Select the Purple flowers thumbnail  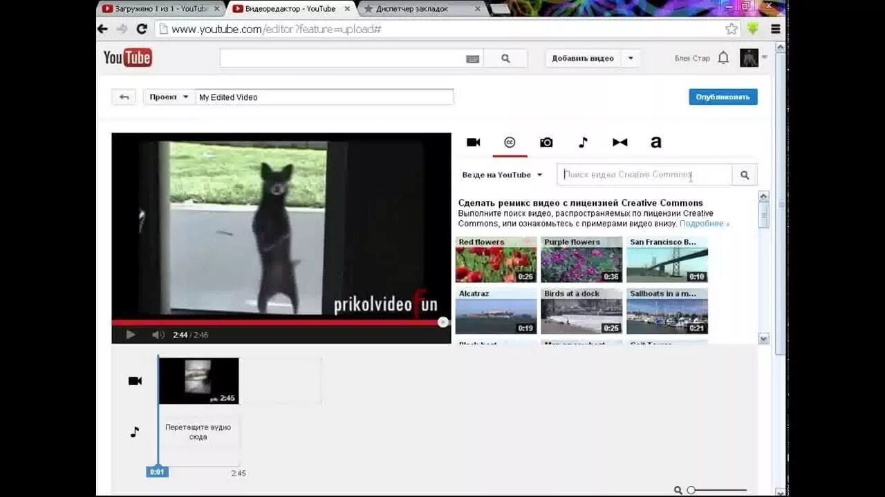[x=581, y=260]
